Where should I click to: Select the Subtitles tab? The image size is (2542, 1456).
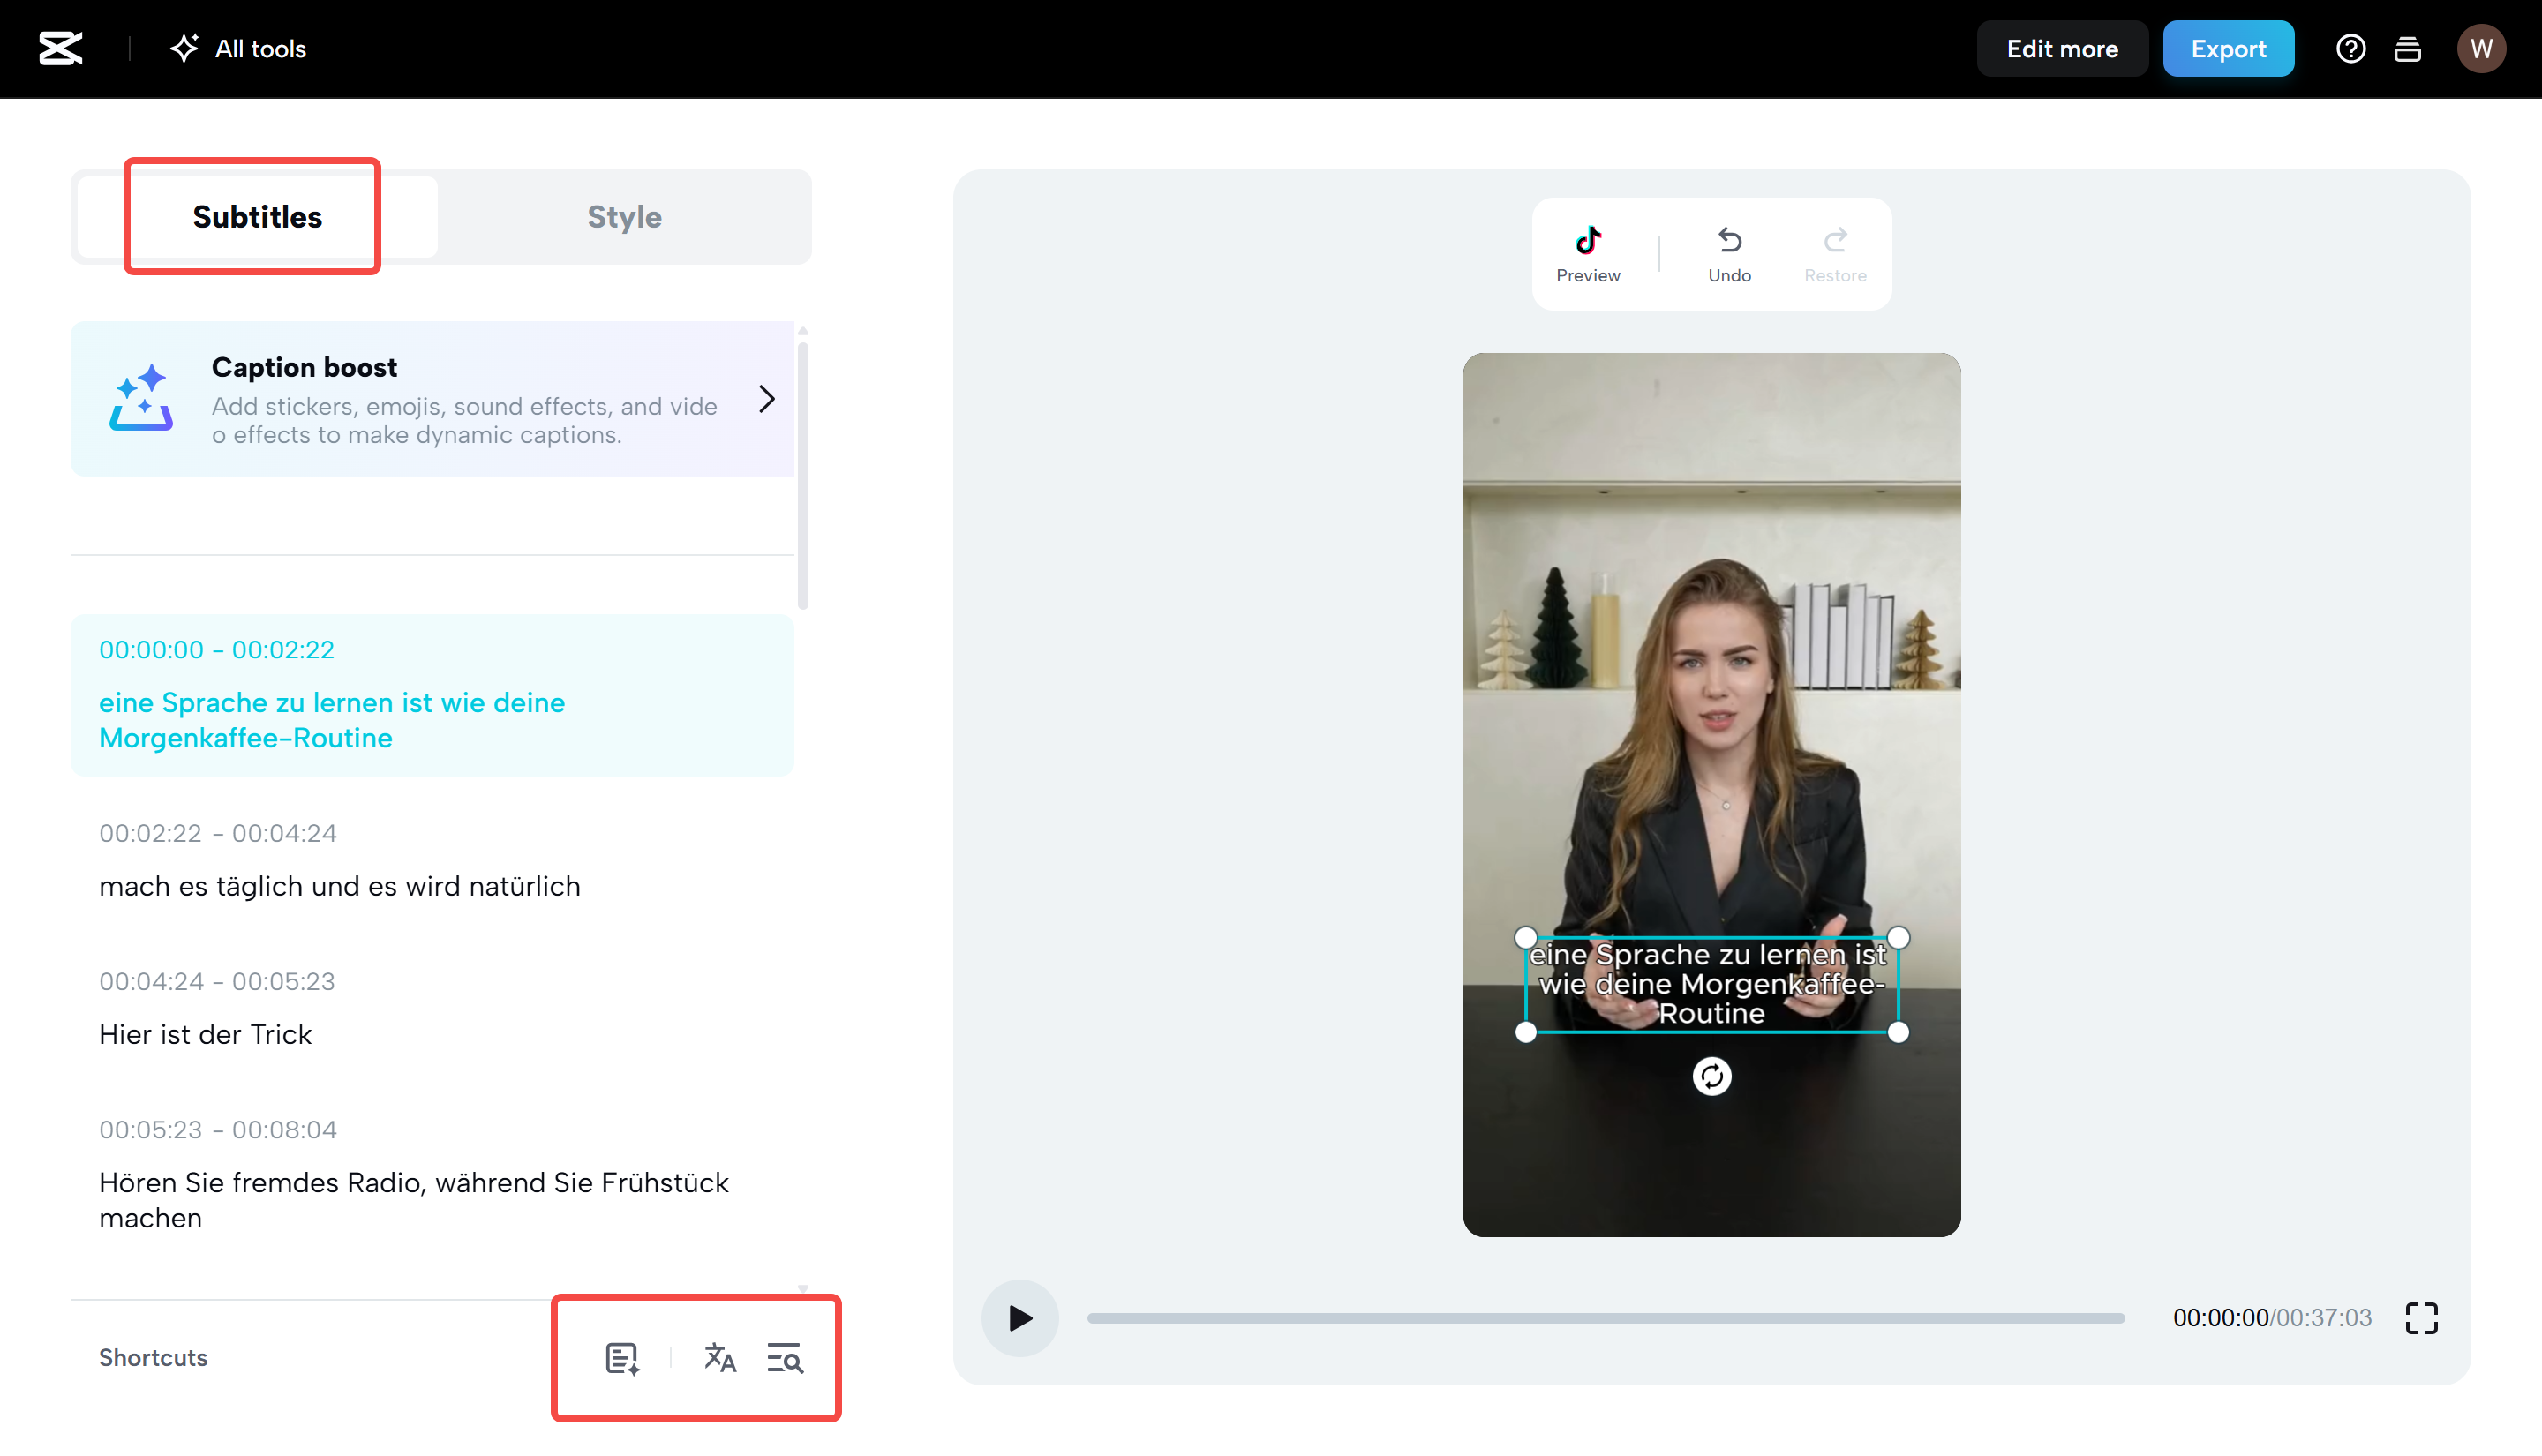[258, 216]
